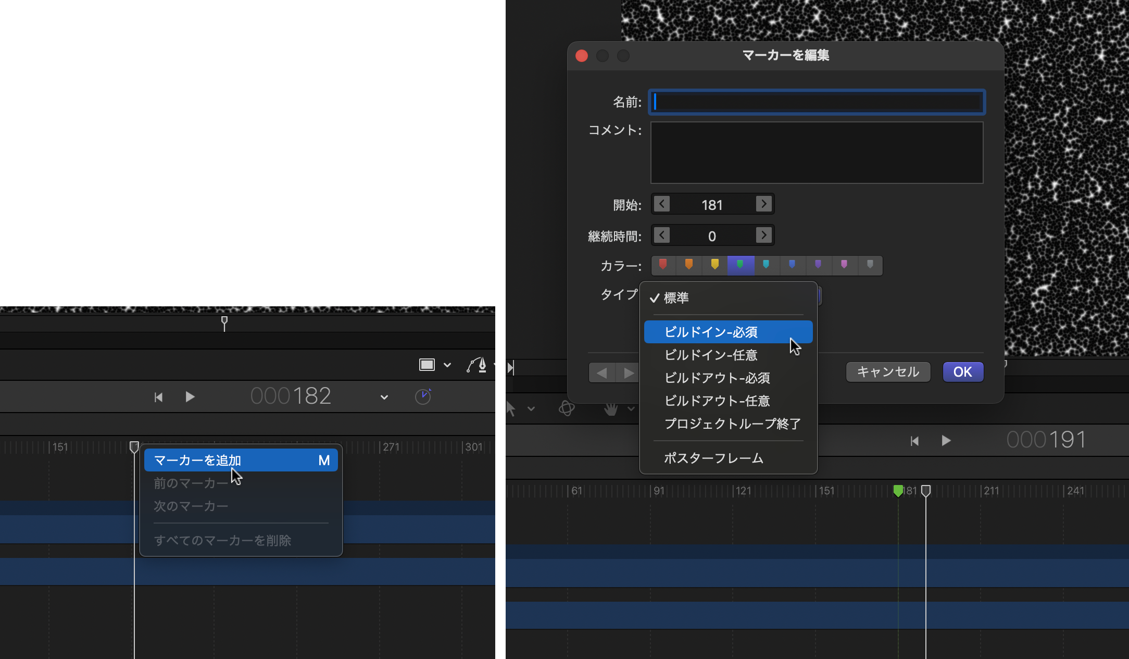Click go-to-start button beside timecode 000182

[x=159, y=397]
